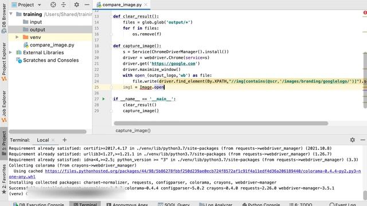Image resolution: width=367 pixels, height=206 pixels.
Task: Open the Job Explorer side panel
Action: click(x=4, y=106)
